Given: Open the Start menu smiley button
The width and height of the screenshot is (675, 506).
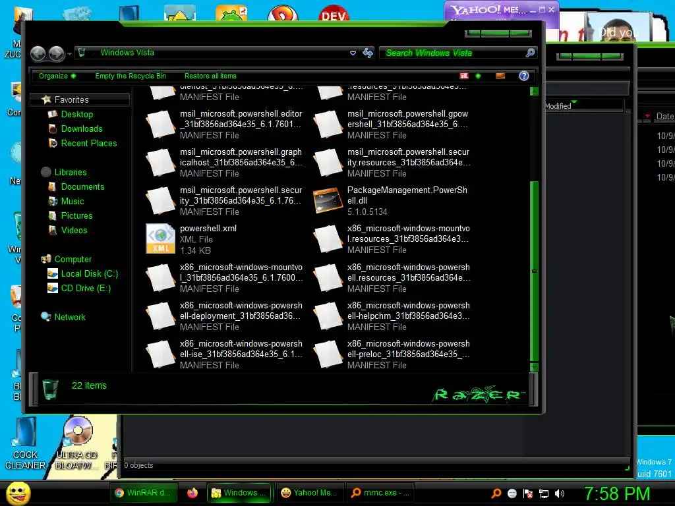Looking at the screenshot, I should click(x=18, y=493).
